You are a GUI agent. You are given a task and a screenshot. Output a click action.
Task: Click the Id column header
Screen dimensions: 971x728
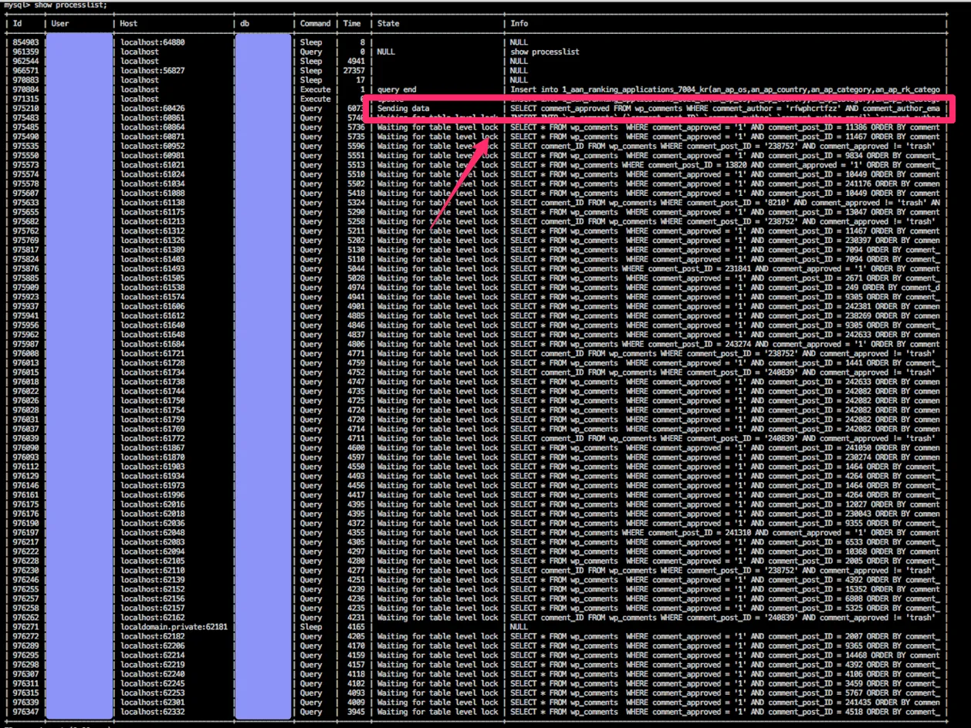point(17,24)
